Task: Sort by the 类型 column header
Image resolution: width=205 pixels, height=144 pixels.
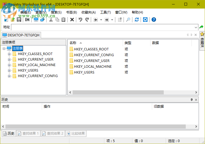Action: [x=136, y=43]
